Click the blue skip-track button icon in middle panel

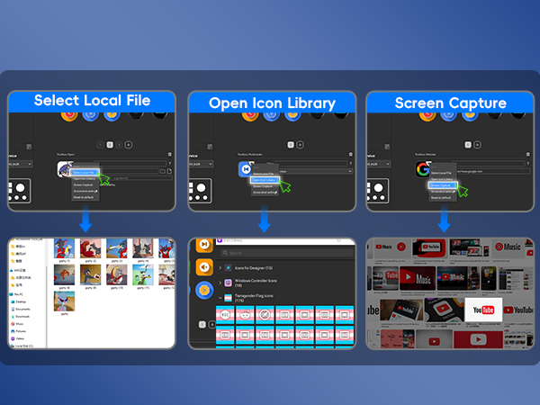coord(244,170)
